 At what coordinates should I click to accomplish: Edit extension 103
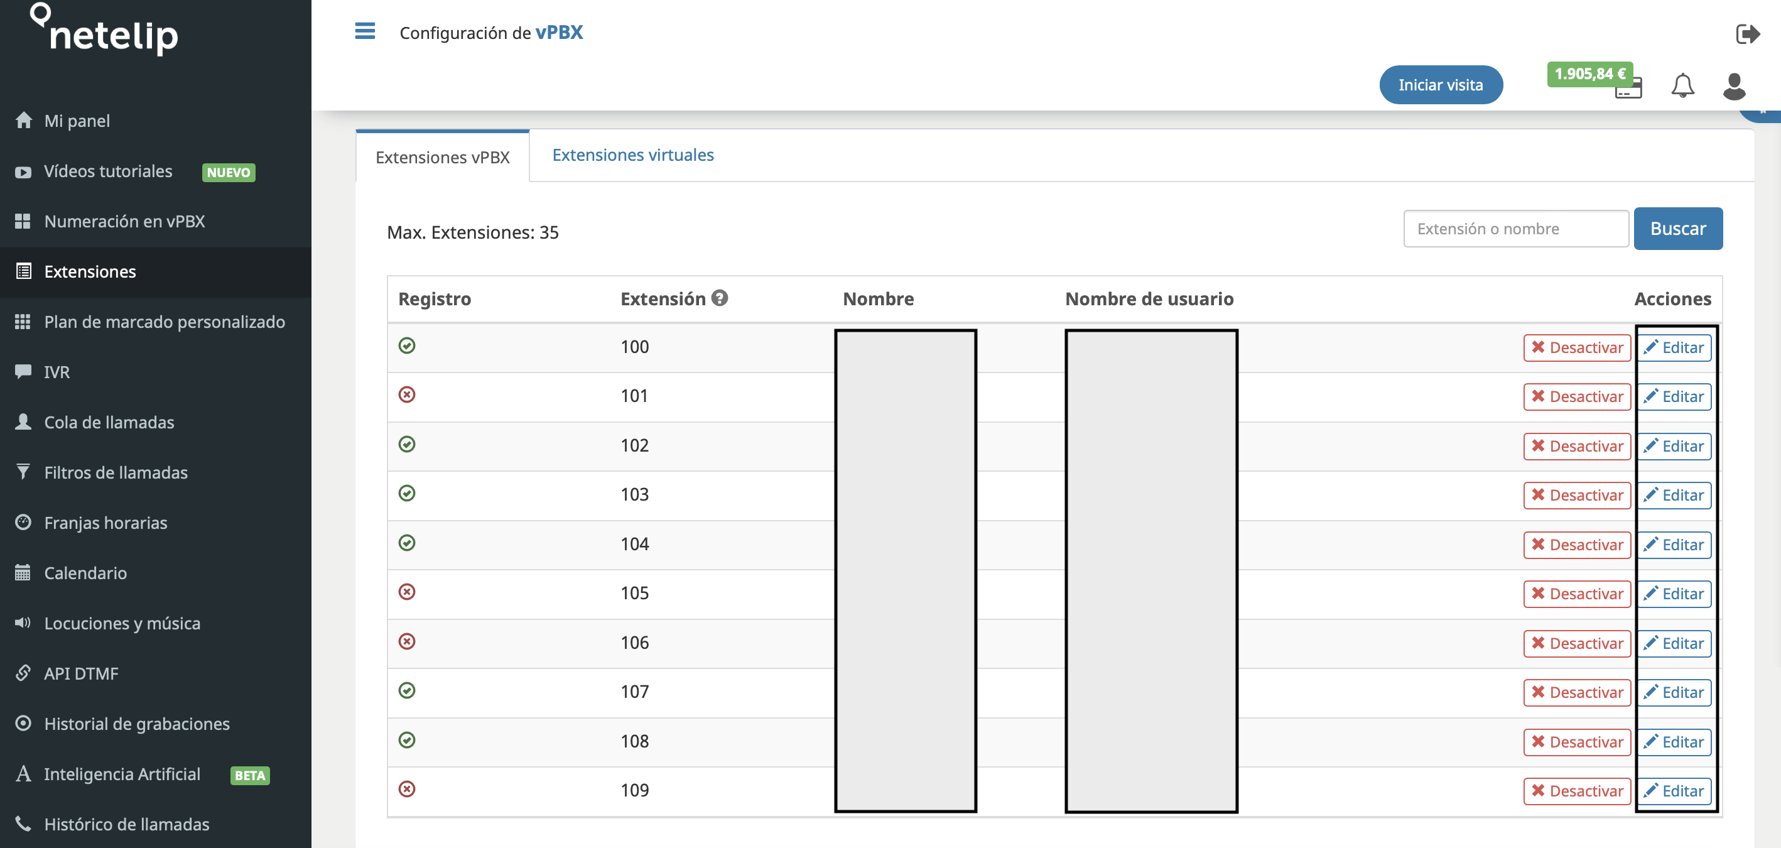(x=1674, y=495)
